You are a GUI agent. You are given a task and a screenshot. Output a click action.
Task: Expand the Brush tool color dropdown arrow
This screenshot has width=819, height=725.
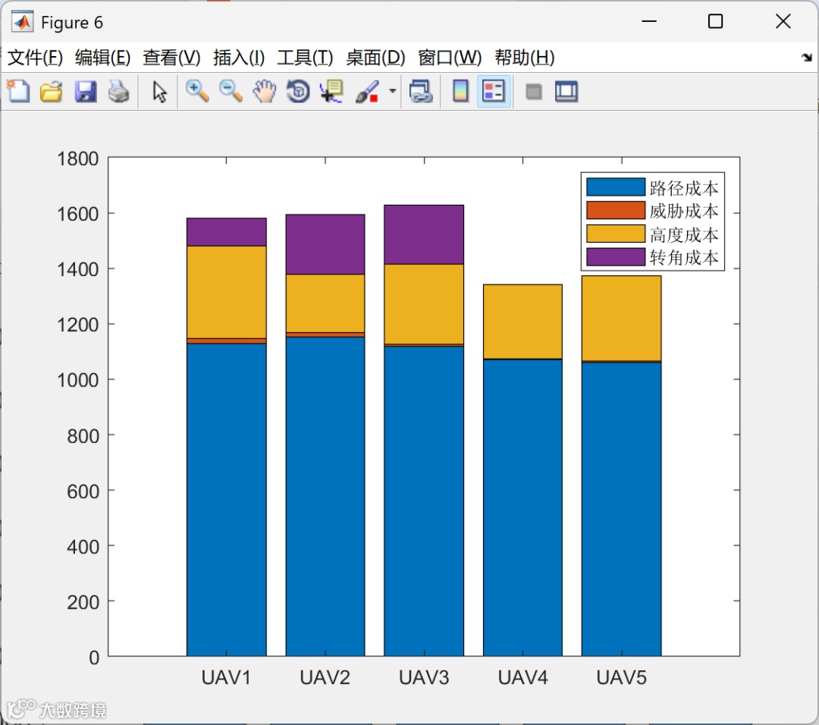392,92
